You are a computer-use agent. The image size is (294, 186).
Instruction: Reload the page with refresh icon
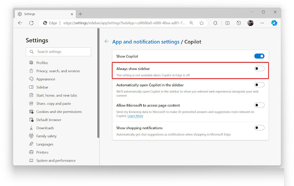tap(31, 23)
